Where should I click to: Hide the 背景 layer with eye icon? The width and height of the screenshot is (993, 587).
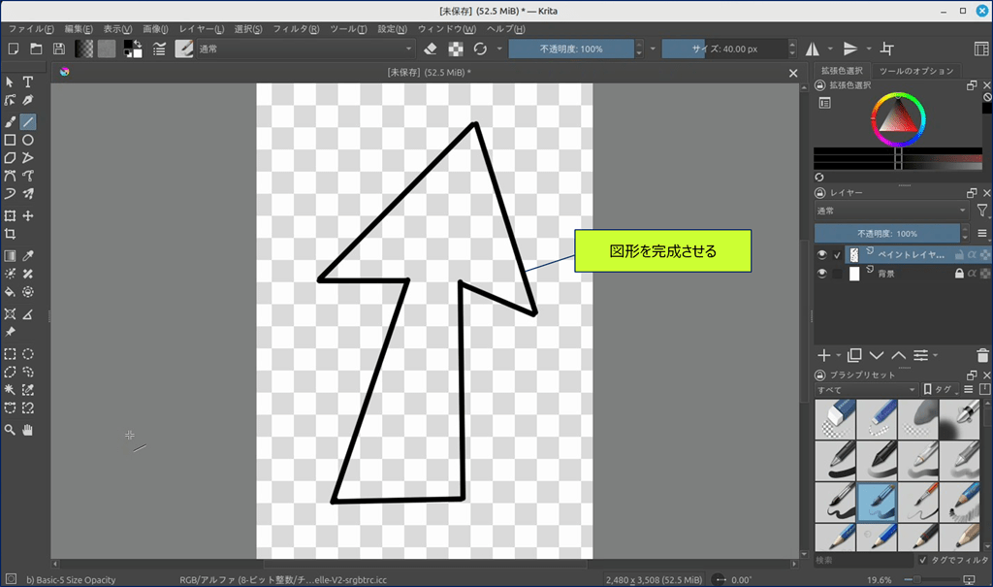(822, 275)
